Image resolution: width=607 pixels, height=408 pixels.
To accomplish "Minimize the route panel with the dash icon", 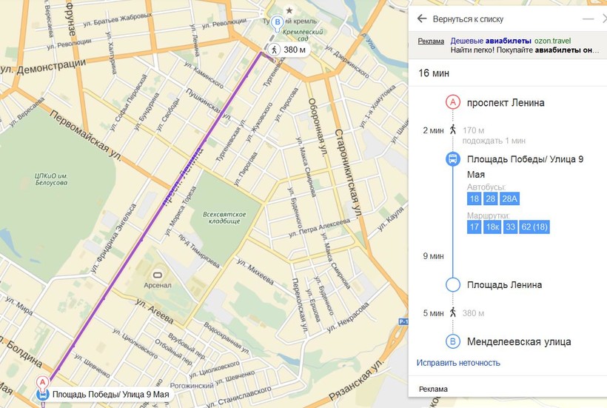I will 588,19.
